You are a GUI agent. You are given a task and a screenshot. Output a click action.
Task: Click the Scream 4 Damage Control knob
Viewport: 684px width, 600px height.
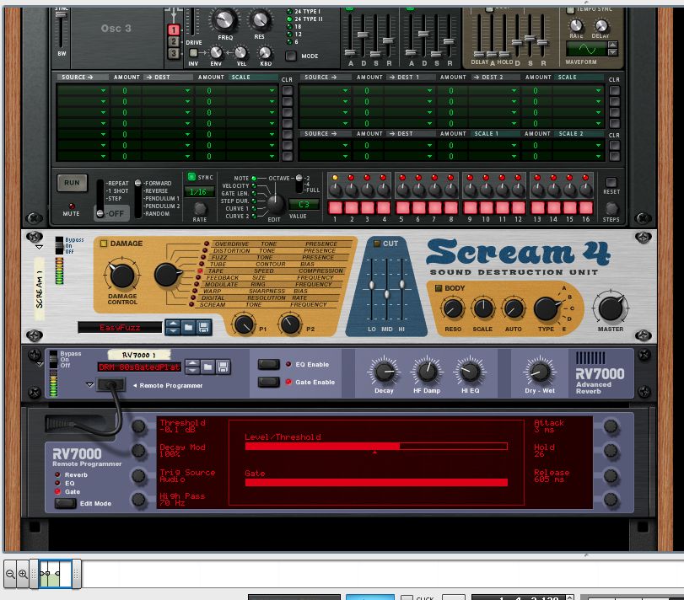pos(121,276)
